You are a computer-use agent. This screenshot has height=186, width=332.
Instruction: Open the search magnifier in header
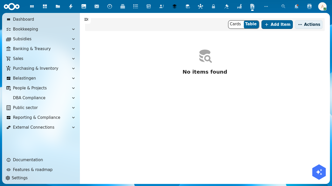(x=283, y=6)
